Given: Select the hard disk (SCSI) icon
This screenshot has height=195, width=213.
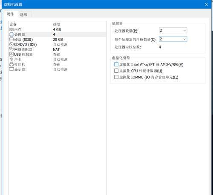Looking at the screenshot, I should pyautogui.click(x=12, y=39).
